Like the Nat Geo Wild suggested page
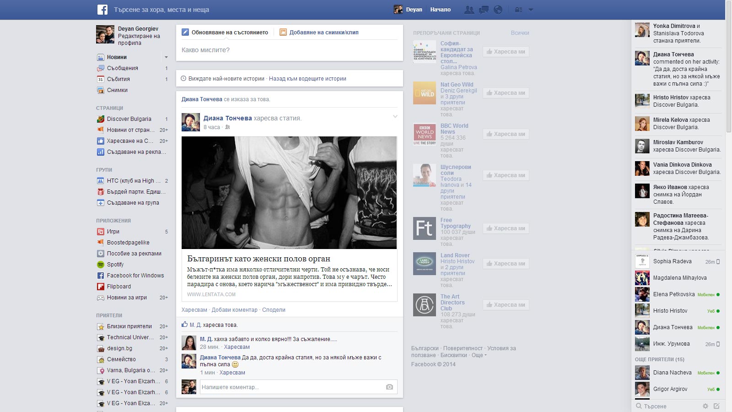The image size is (732, 412). [506, 93]
